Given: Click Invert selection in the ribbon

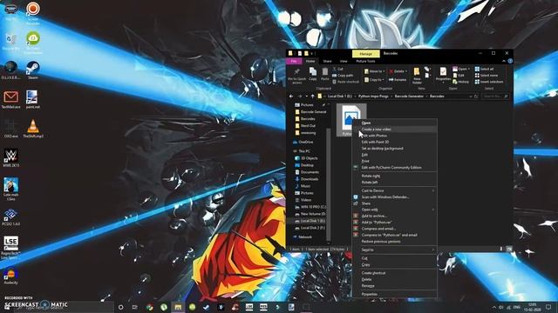Looking at the screenshot, I should (489, 82).
